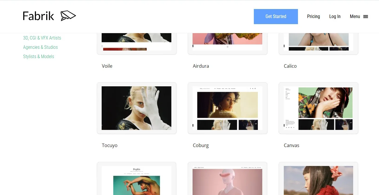This screenshot has width=379, height=195.
Task: Open the Jute theme preview thumbnail
Action: click(318, 180)
